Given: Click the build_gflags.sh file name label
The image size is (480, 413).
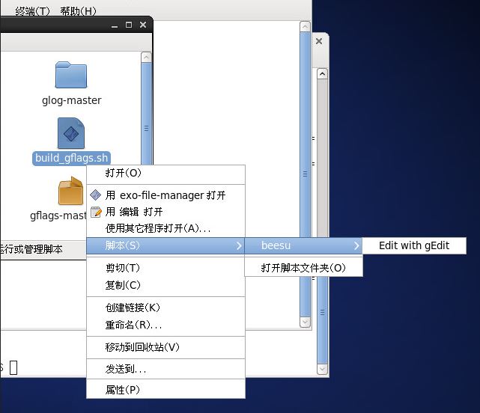Looking at the screenshot, I should [71, 158].
